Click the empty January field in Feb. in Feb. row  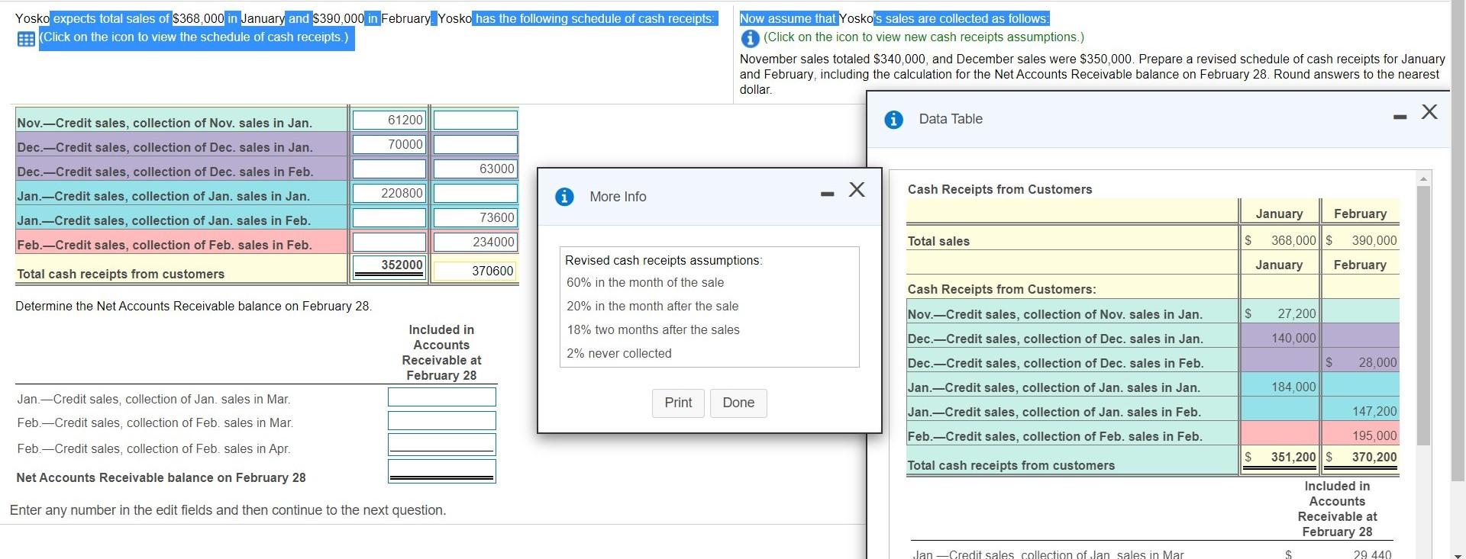coord(389,242)
